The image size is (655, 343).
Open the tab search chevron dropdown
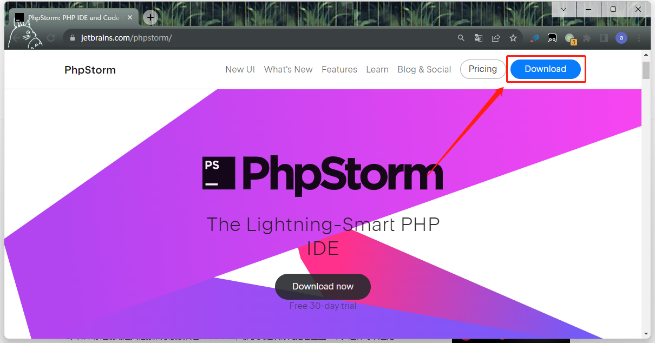564,9
